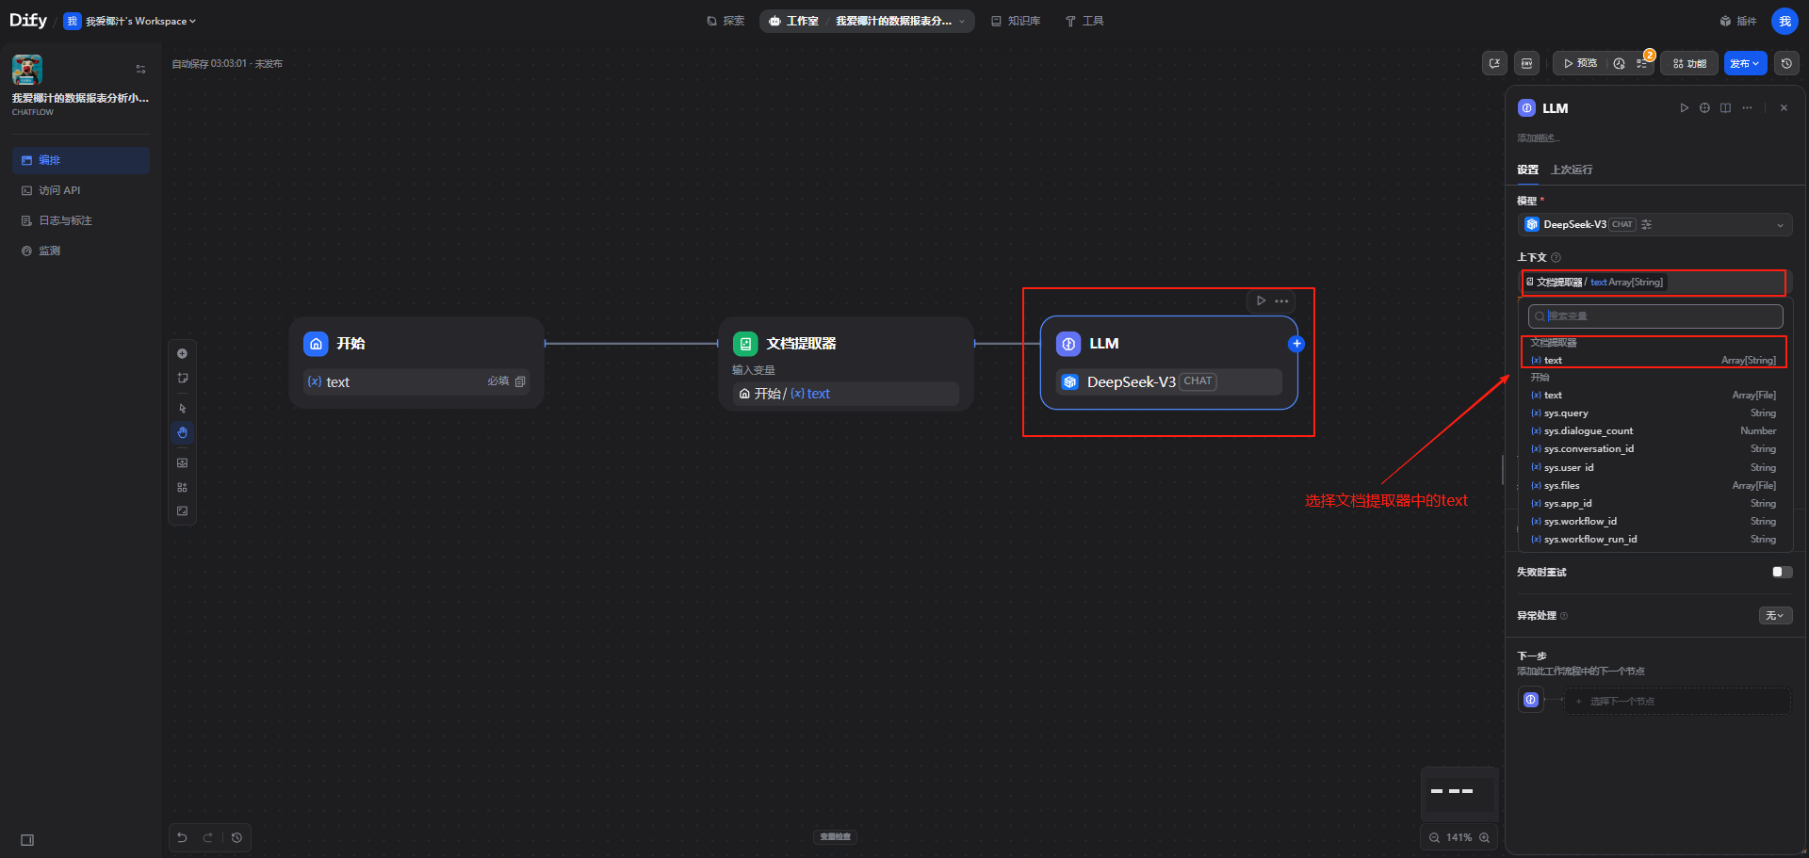This screenshot has width=1809, height=858.
Task: Click the add node plus icon in canvas toolbar
Action: tap(182, 354)
